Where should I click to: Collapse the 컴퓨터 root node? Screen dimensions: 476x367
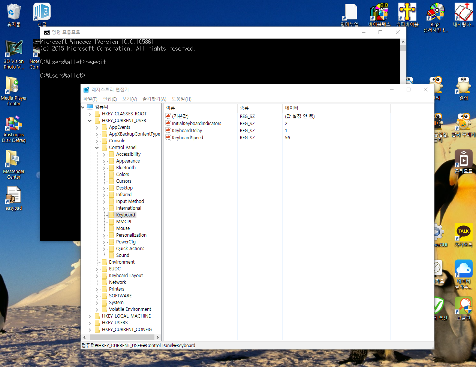[83, 107]
